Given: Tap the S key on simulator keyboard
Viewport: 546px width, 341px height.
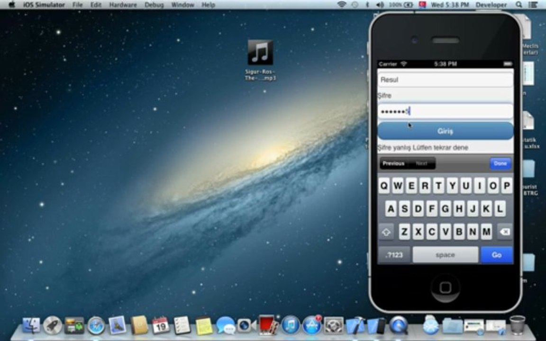Looking at the screenshot, I should 404,208.
